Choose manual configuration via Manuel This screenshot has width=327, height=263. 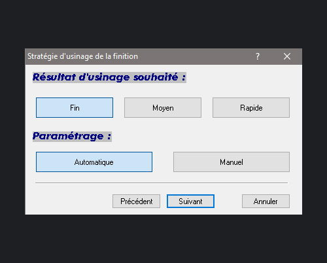click(x=232, y=162)
